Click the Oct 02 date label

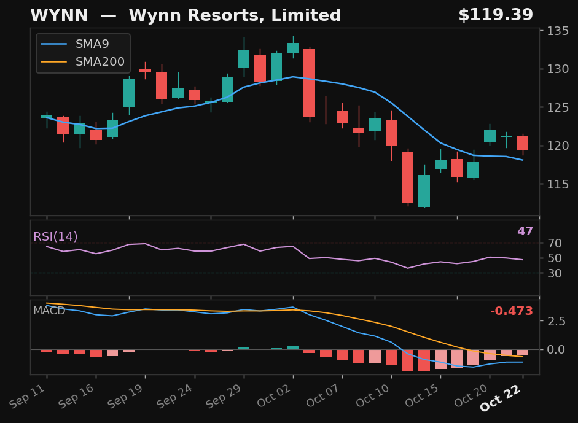[274, 395]
